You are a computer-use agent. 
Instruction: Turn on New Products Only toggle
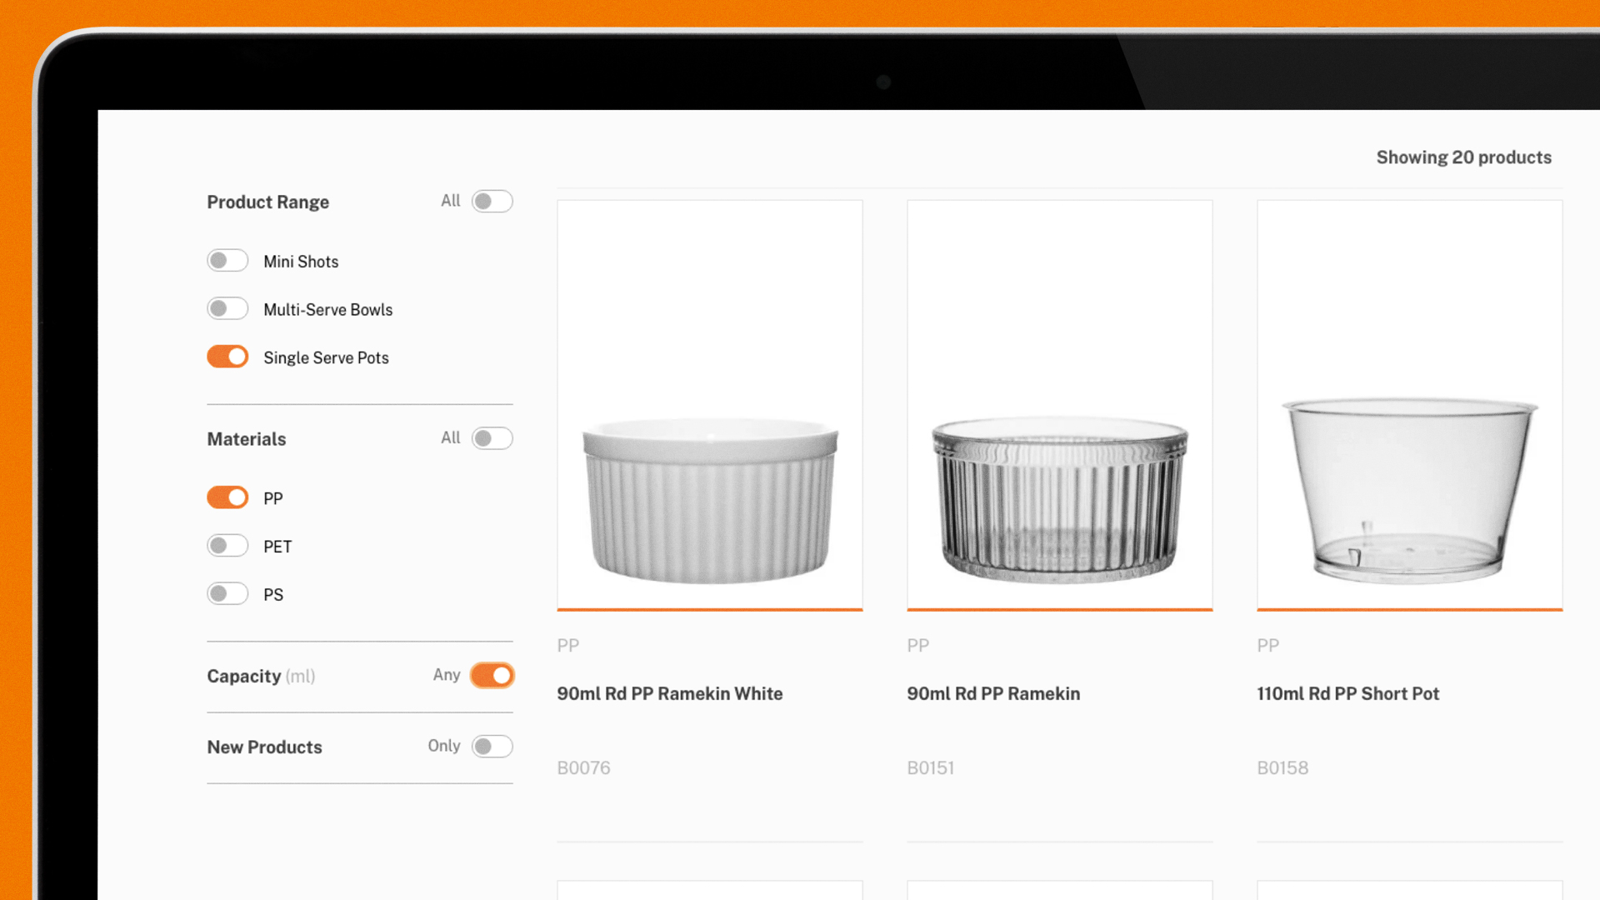coord(492,746)
